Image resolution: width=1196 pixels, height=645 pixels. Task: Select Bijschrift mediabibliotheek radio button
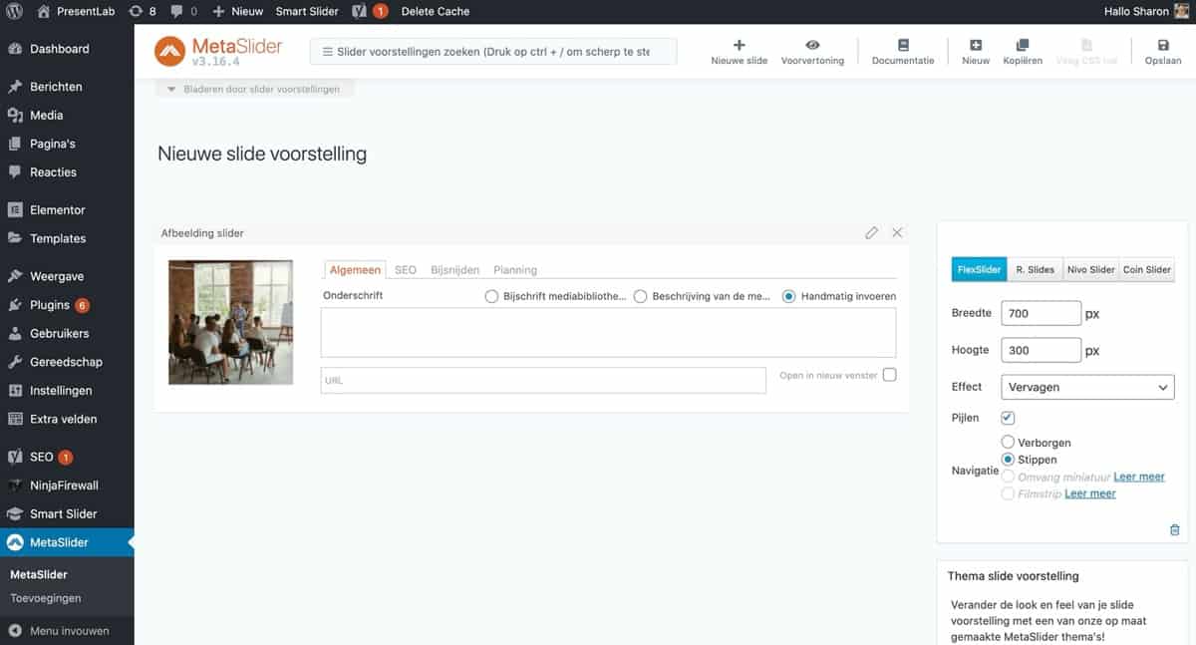[x=490, y=296]
